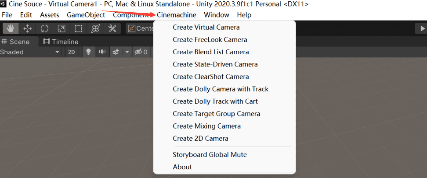Viewport: 427px width, 178px height.
Task: Switch to the Timeline tab
Action: tap(61, 42)
